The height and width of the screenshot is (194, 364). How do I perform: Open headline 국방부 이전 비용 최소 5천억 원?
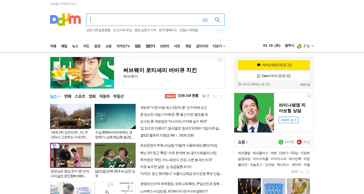point(173,108)
